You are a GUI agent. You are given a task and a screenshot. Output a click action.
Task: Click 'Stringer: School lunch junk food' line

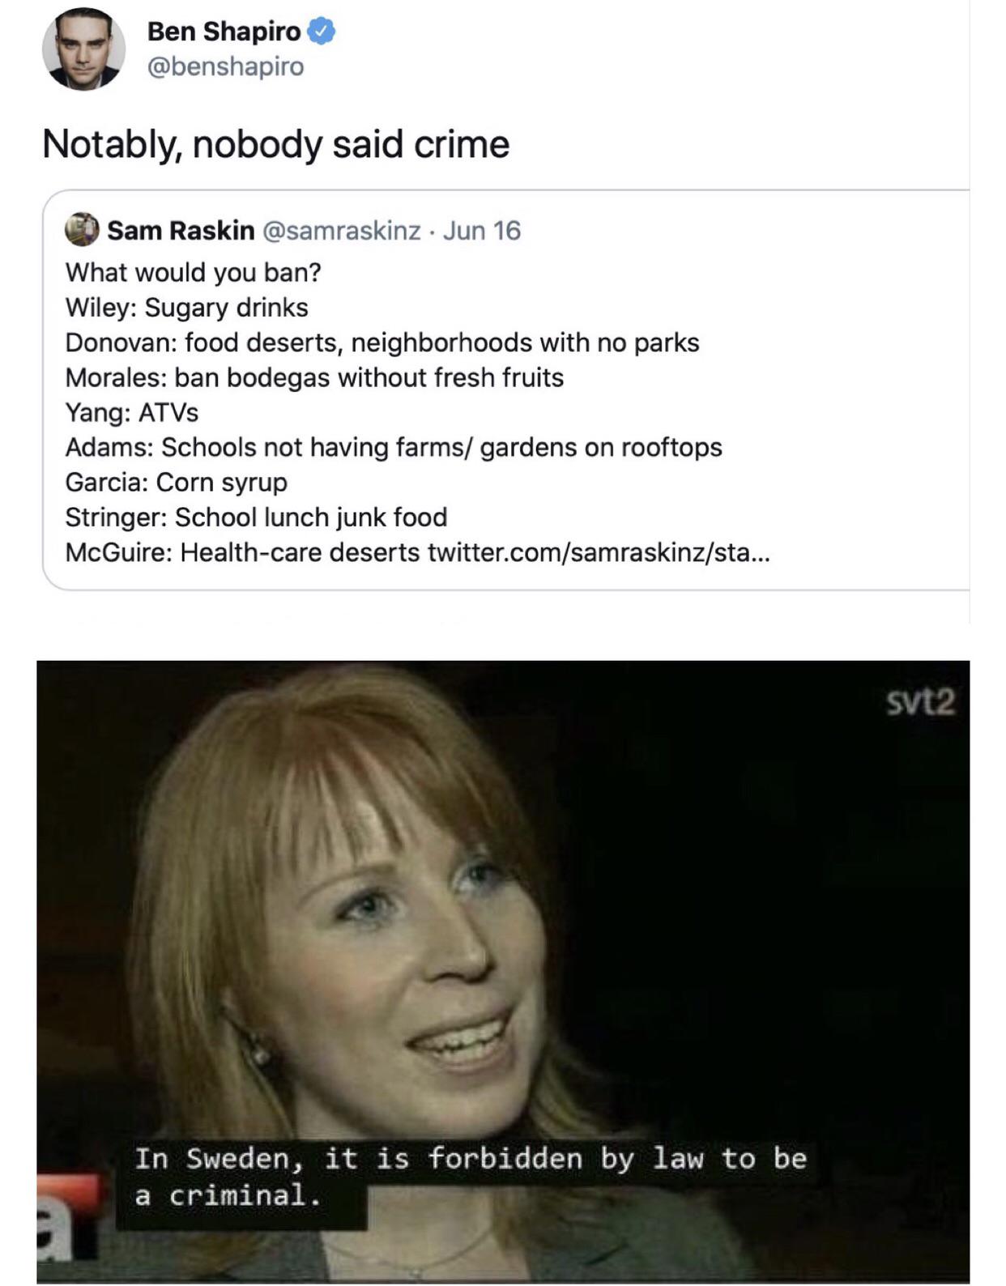(x=257, y=517)
